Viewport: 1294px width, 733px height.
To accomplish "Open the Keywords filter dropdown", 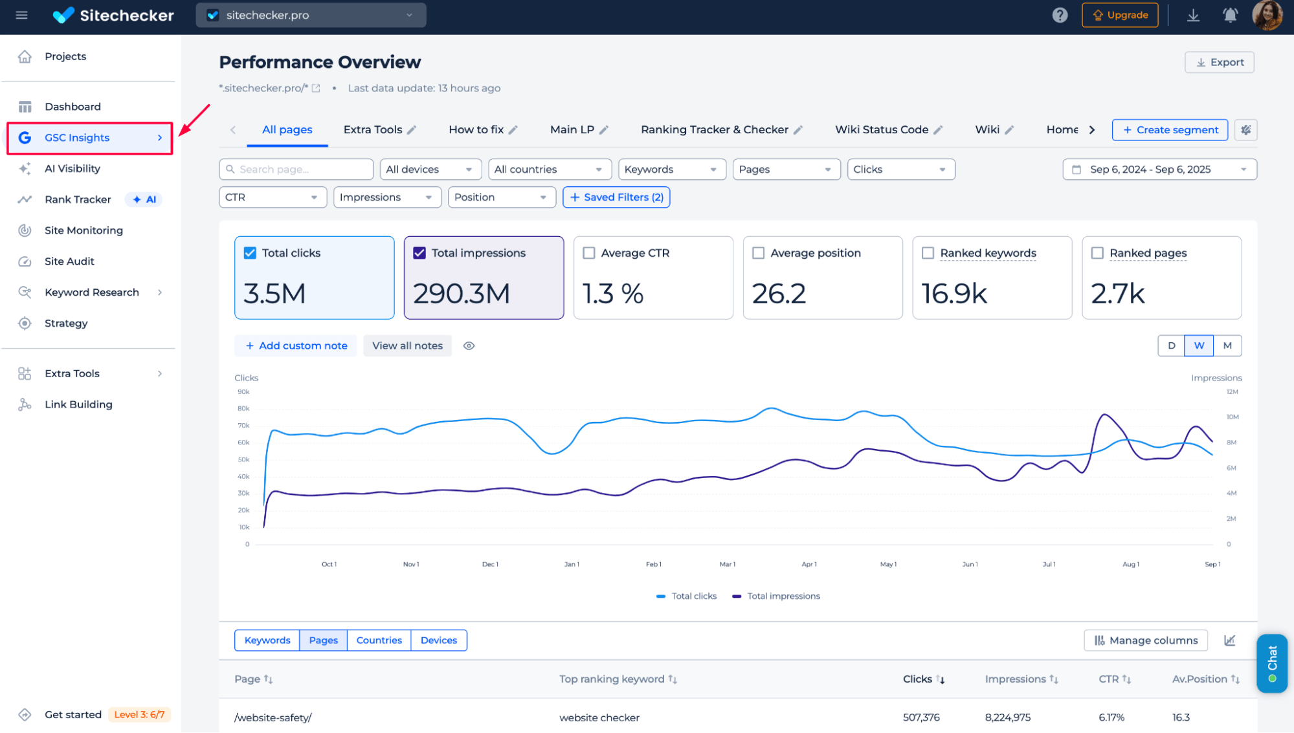I will [672, 170].
